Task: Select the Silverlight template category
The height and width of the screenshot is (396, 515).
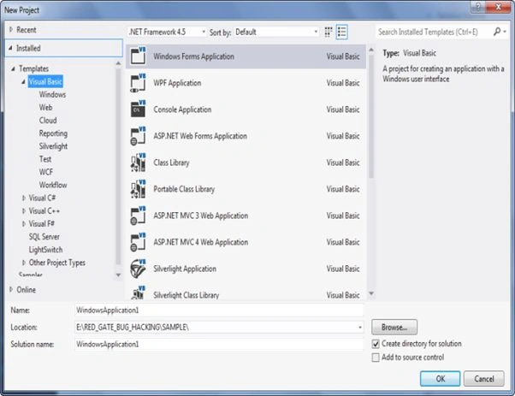Action: (x=53, y=146)
